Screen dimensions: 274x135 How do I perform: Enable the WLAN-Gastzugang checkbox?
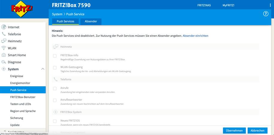55,67
